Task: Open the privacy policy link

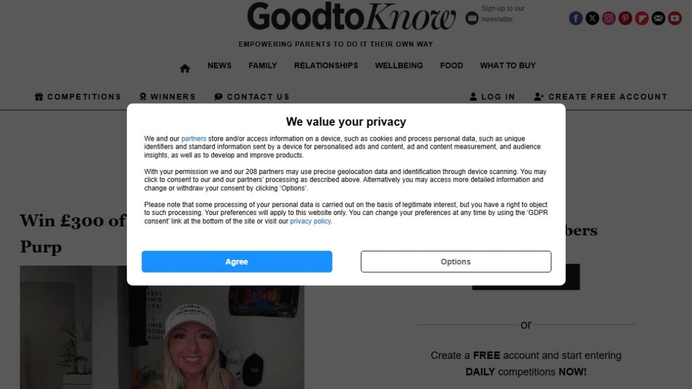Action: [310, 221]
